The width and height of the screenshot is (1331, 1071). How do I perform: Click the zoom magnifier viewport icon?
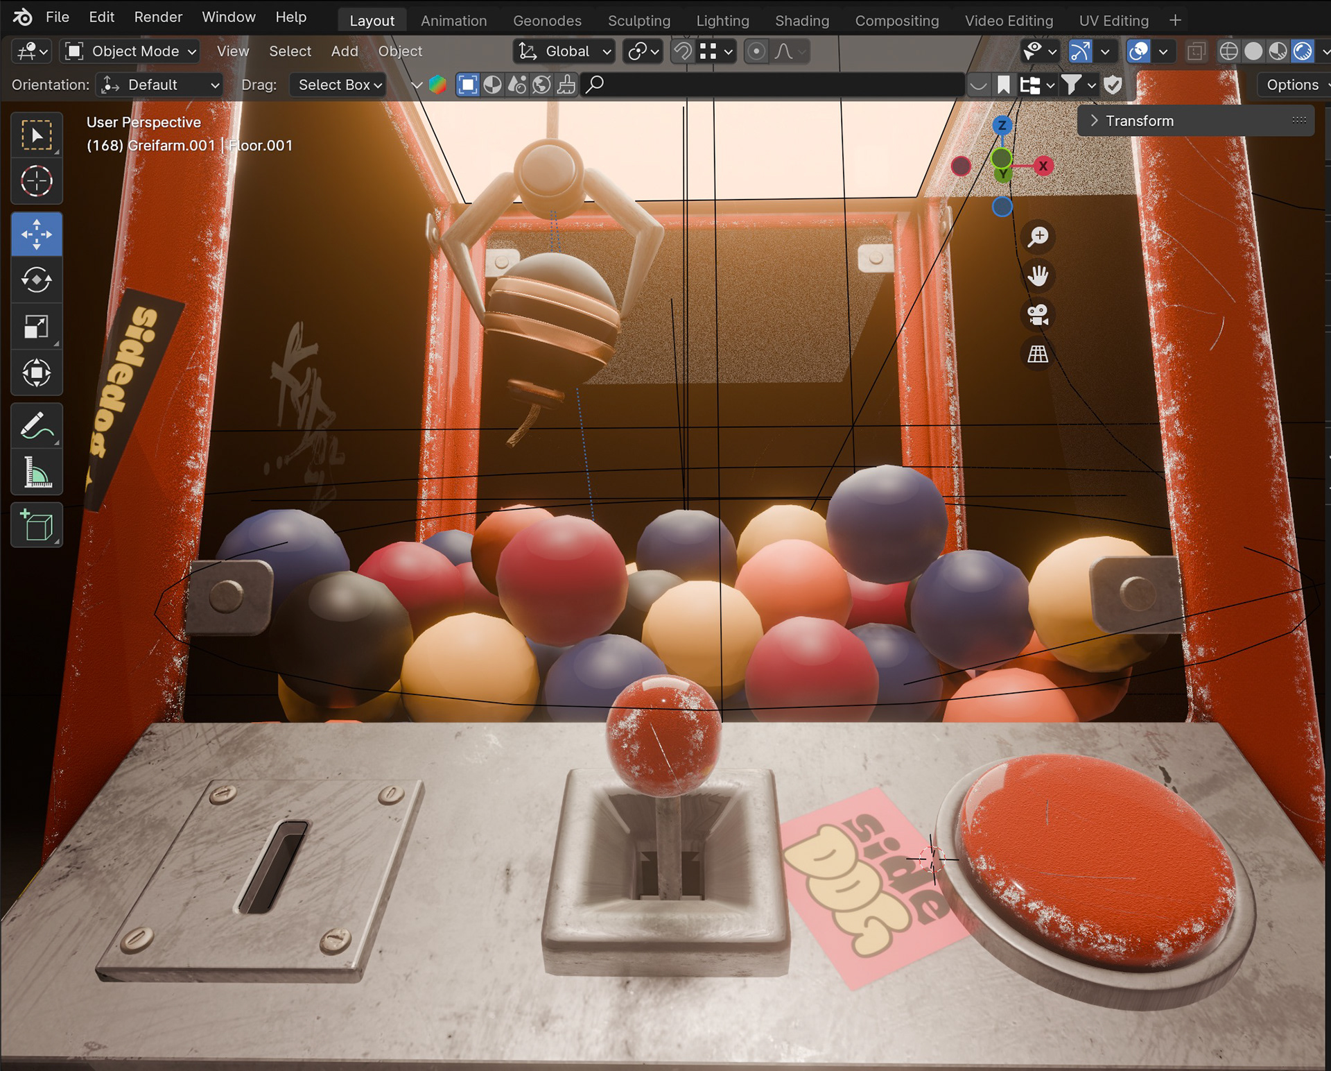click(x=1038, y=237)
